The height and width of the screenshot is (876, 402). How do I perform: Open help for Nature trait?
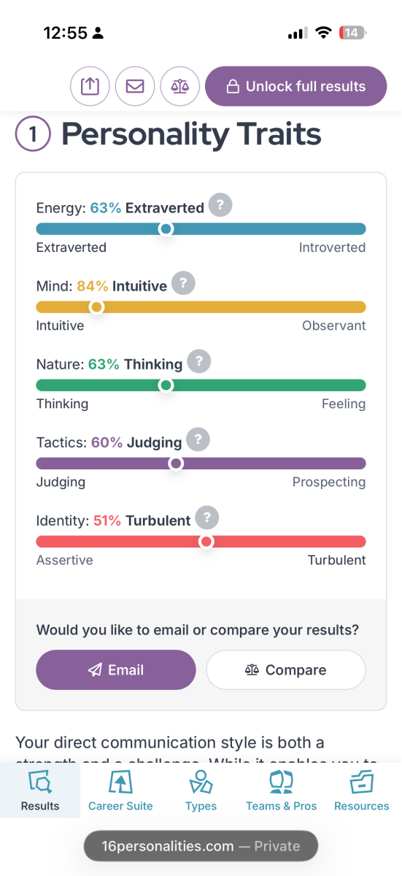(x=199, y=361)
